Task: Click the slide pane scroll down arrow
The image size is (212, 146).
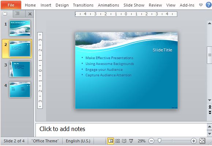Action: coord(209,100)
